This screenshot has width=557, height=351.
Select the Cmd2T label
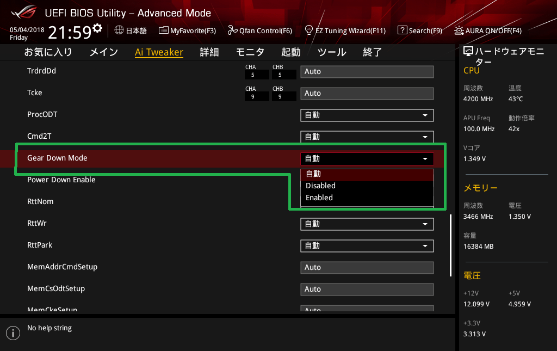39,137
